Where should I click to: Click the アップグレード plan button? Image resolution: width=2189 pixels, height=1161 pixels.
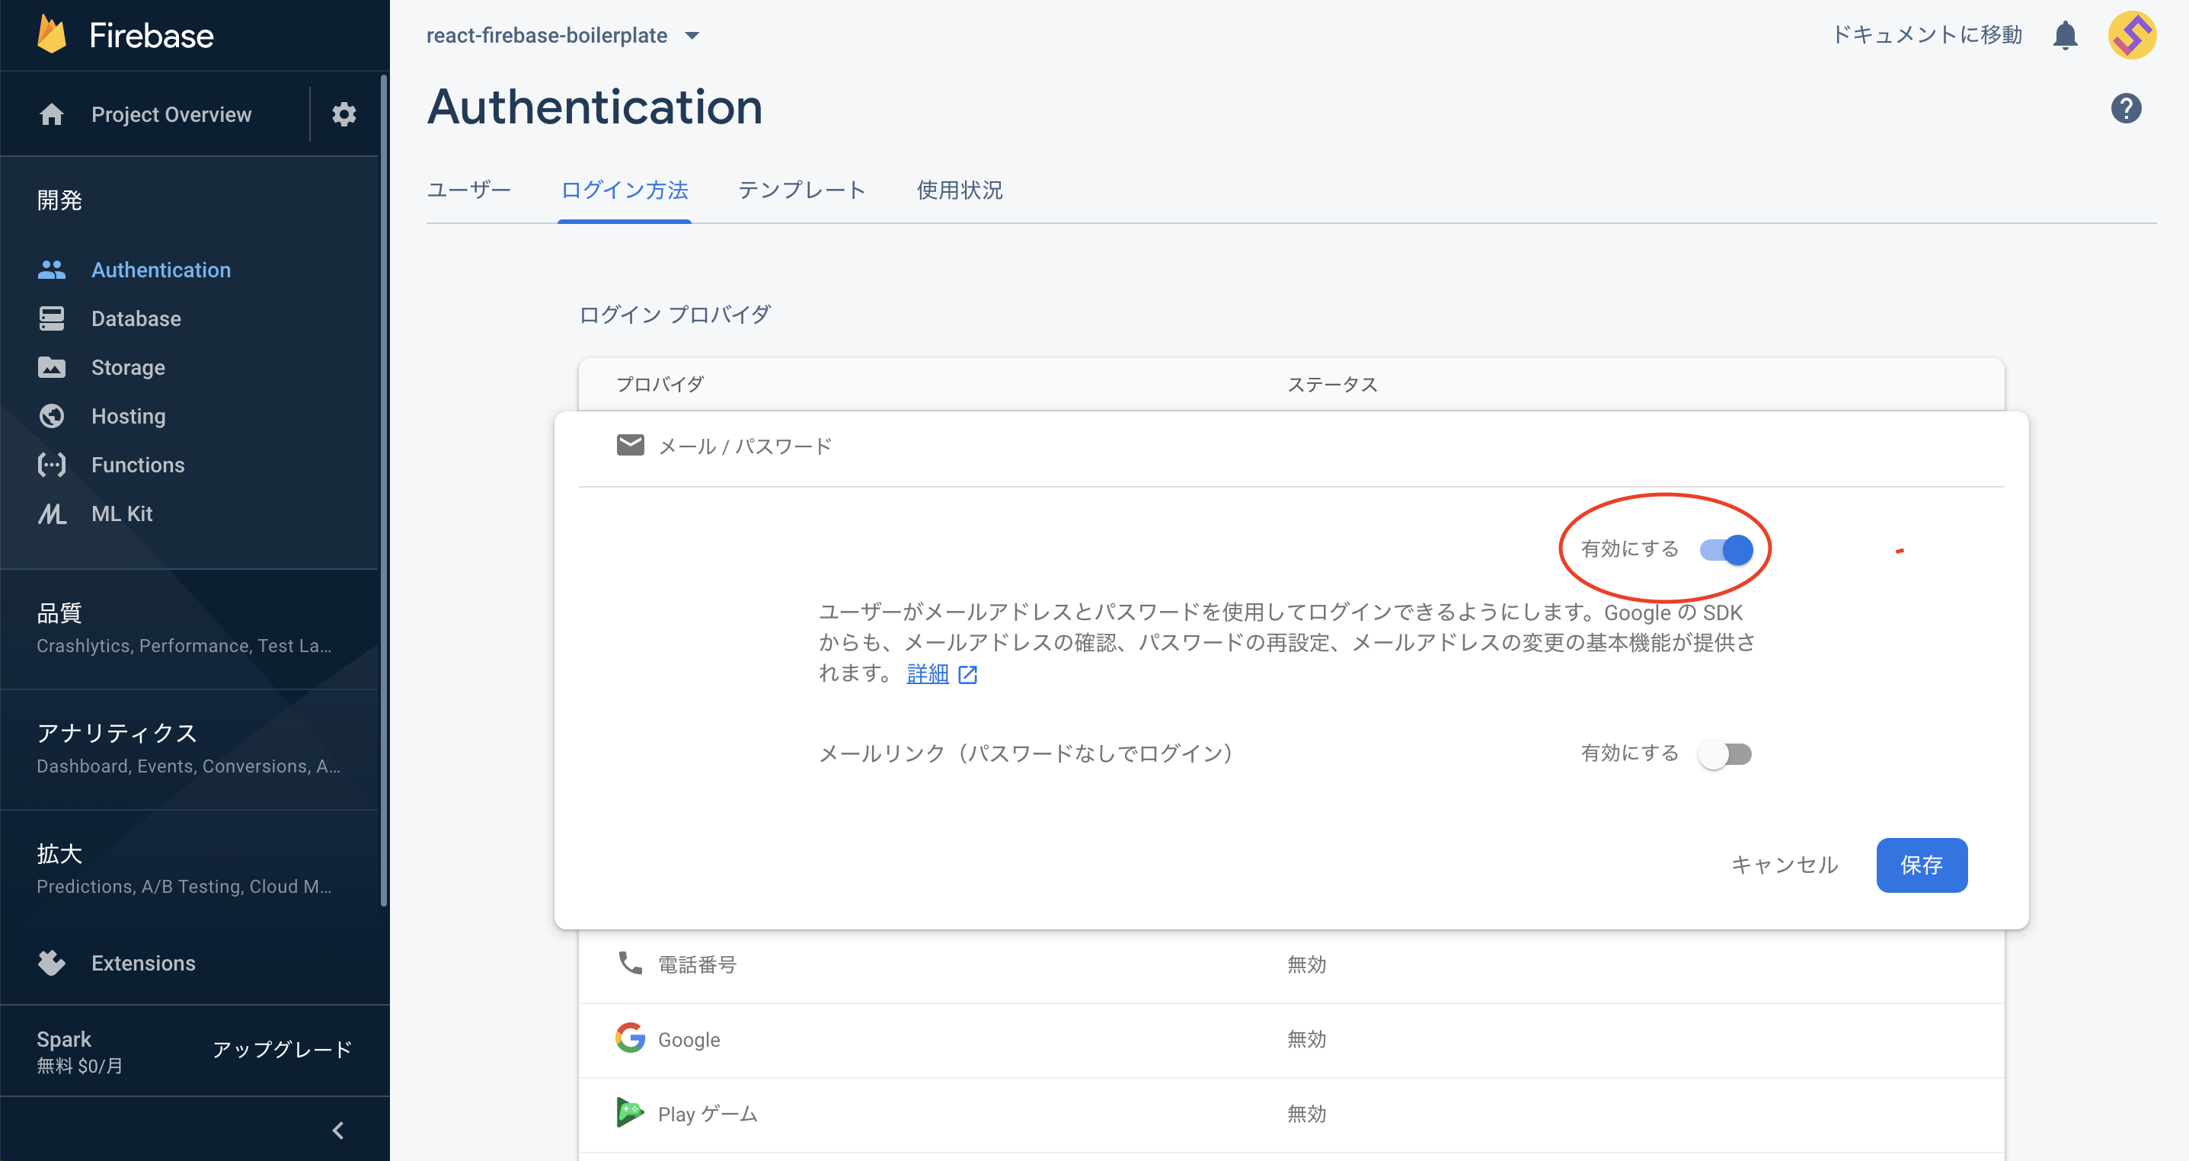pyautogui.click(x=282, y=1051)
